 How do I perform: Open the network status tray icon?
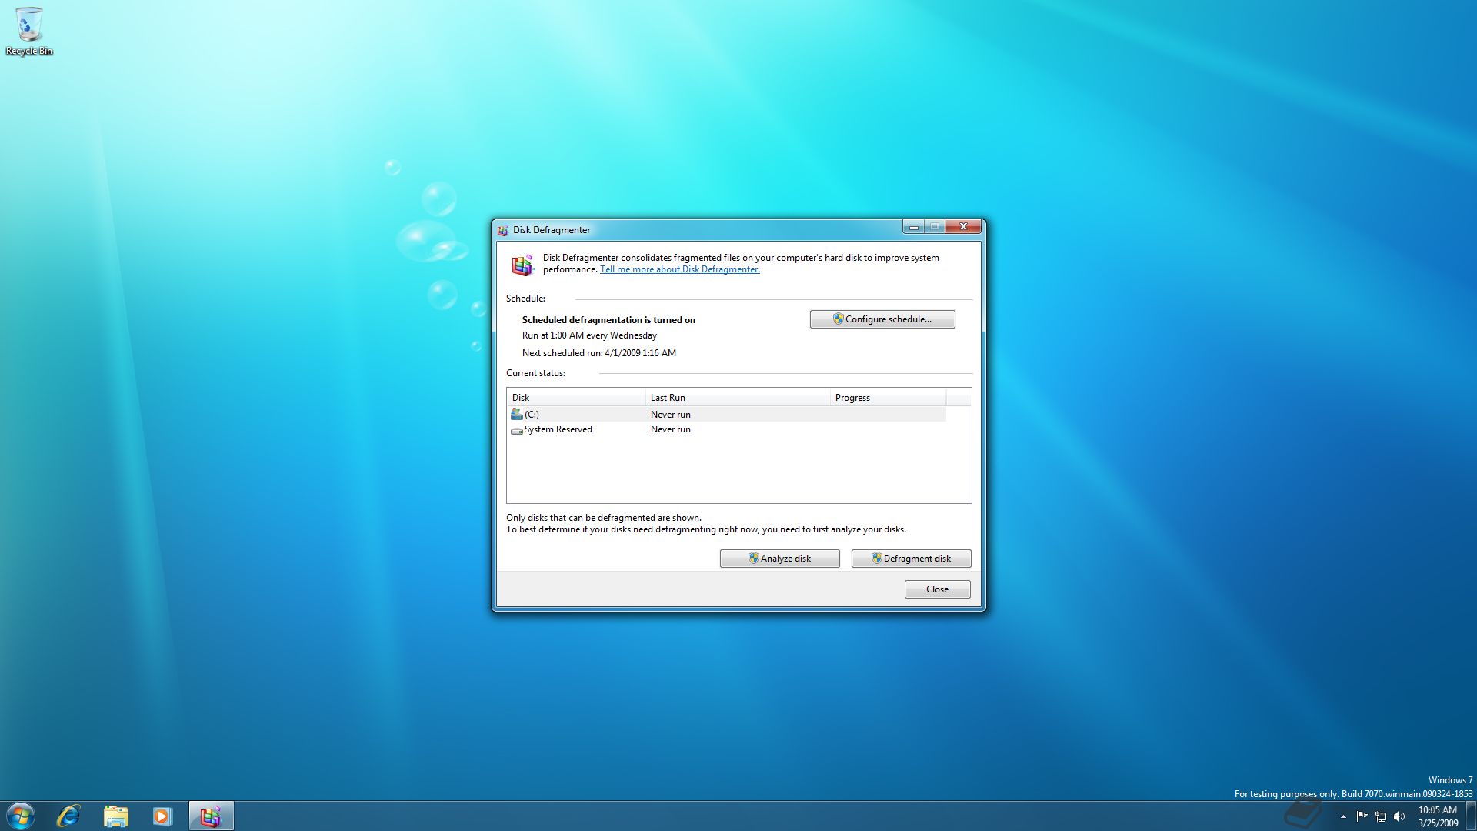[1380, 816]
